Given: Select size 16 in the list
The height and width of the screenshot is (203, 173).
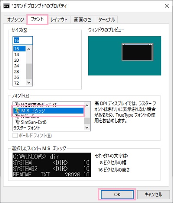Looking at the screenshot, I should pyautogui.click(x=19, y=49).
